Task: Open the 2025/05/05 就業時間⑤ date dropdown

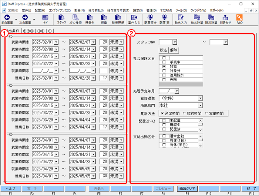Action: point(94,169)
